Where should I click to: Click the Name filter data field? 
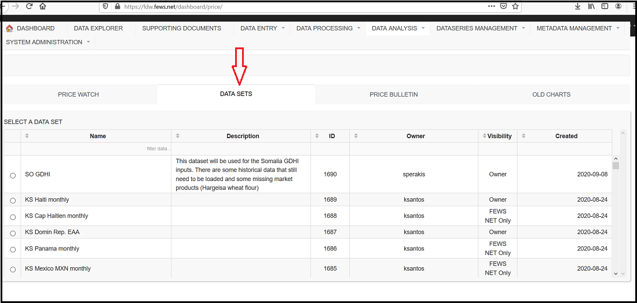pos(96,149)
